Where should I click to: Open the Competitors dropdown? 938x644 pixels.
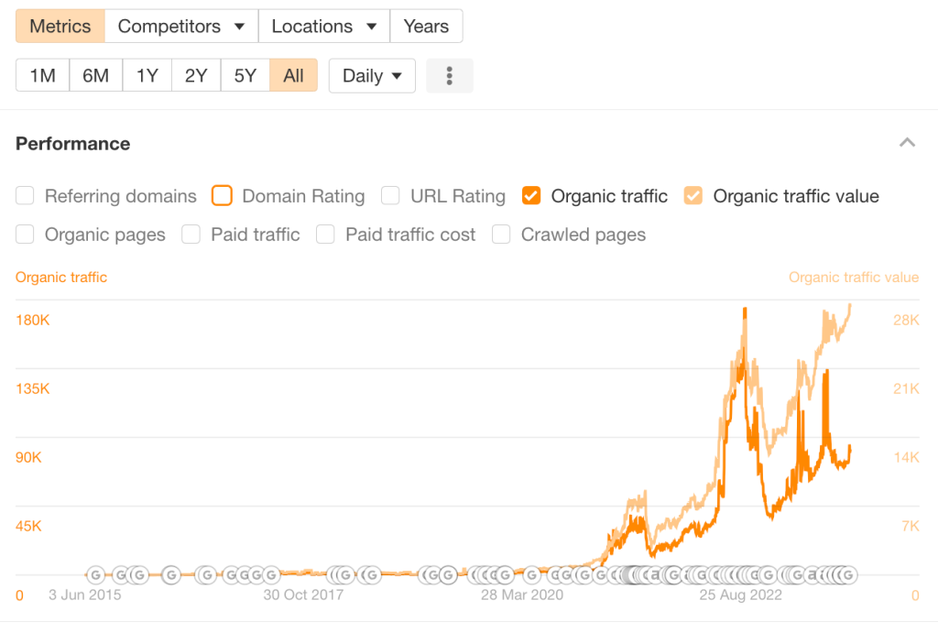181,26
